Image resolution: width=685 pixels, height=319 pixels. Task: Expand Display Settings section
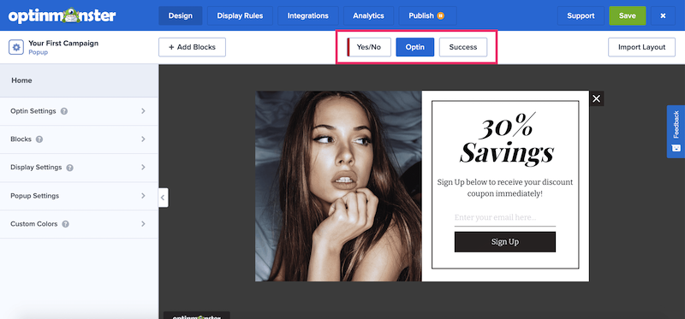[79, 168]
